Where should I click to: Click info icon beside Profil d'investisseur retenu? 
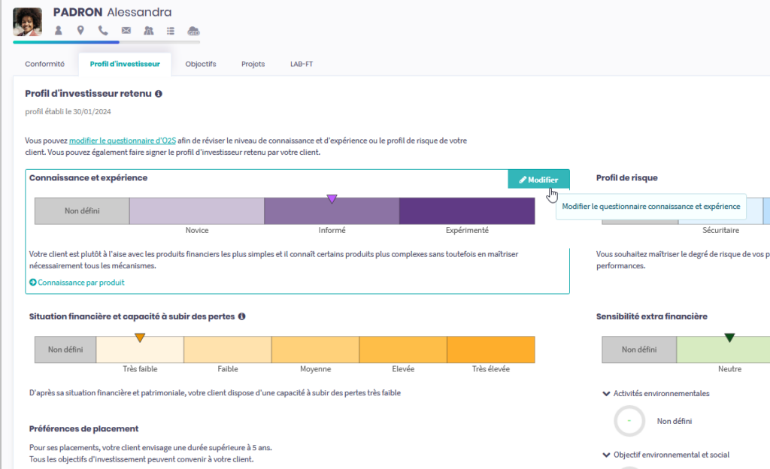pyautogui.click(x=159, y=94)
